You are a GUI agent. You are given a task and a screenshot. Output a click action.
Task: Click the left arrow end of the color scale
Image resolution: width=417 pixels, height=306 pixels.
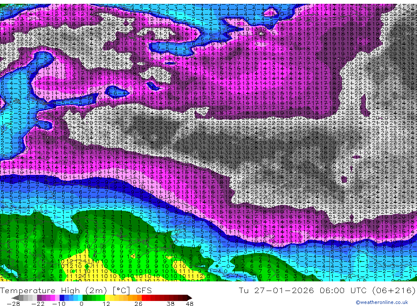coord(15,298)
